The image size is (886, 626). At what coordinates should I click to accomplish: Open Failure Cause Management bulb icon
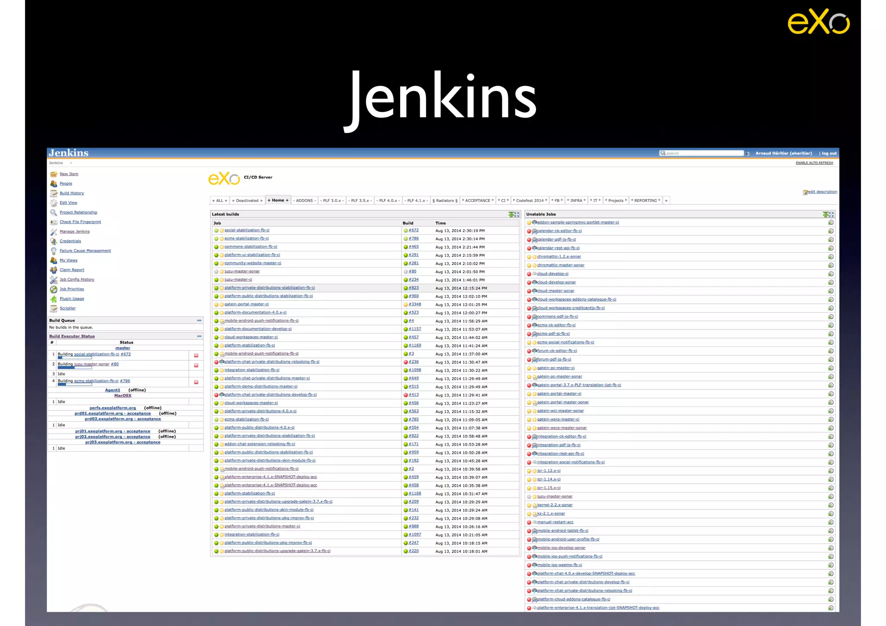(x=54, y=251)
